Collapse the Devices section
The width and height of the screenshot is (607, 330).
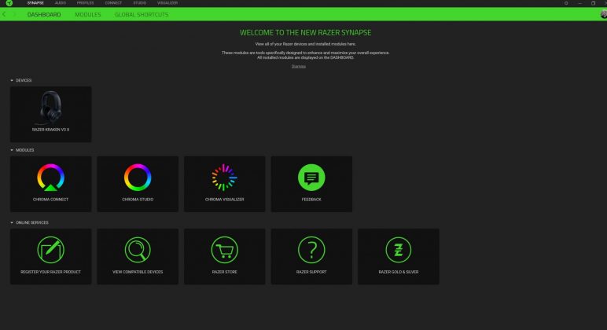coord(12,80)
